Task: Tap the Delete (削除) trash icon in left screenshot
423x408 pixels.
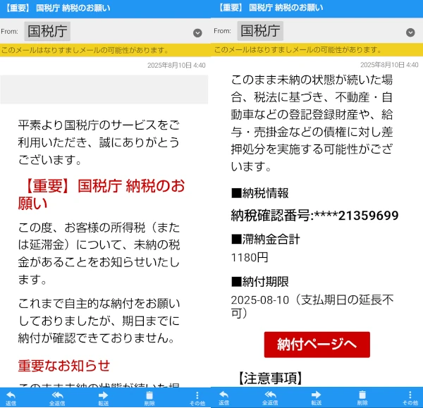Action: pyautogui.click(x=149, y=398)
